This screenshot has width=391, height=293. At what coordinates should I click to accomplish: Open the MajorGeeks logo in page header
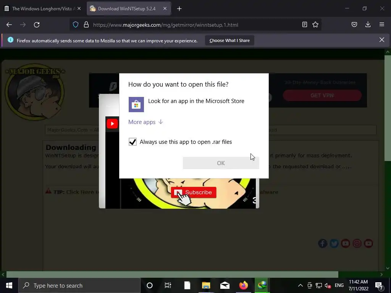(x=35, y=92)
